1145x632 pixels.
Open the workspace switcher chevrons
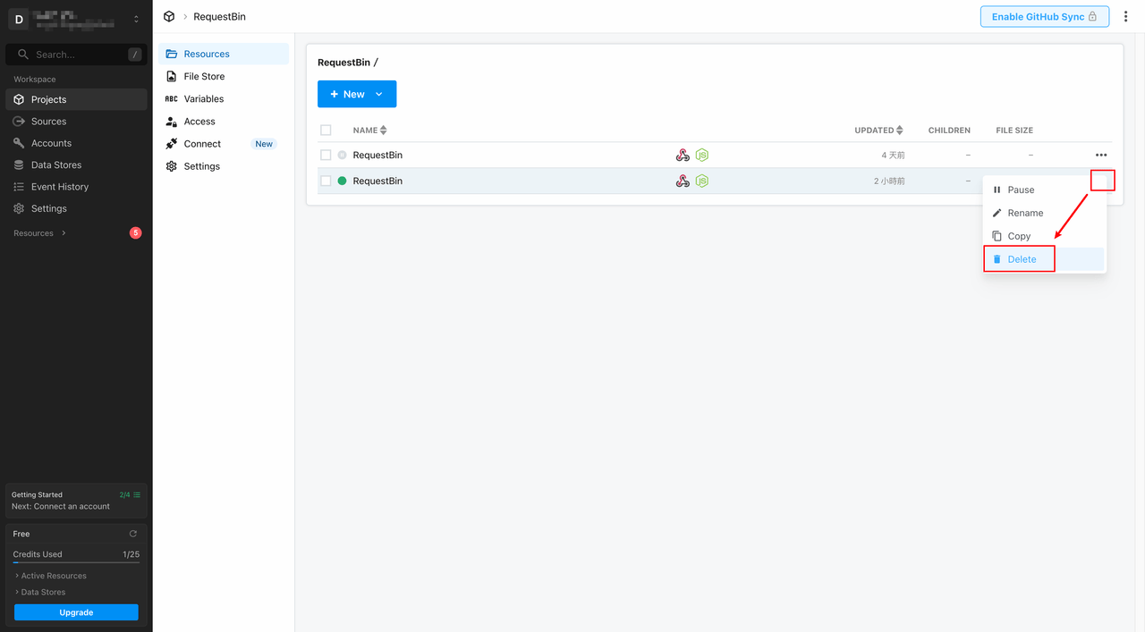(136, 19)
